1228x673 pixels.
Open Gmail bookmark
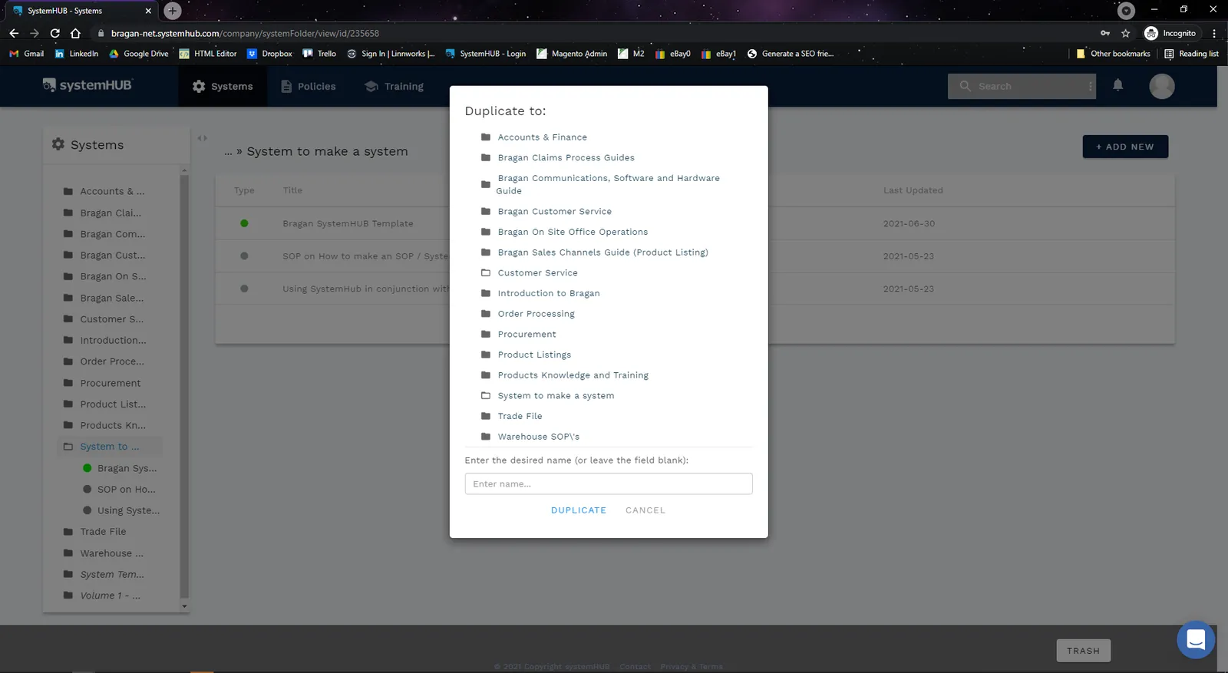(x=26, y=54)
